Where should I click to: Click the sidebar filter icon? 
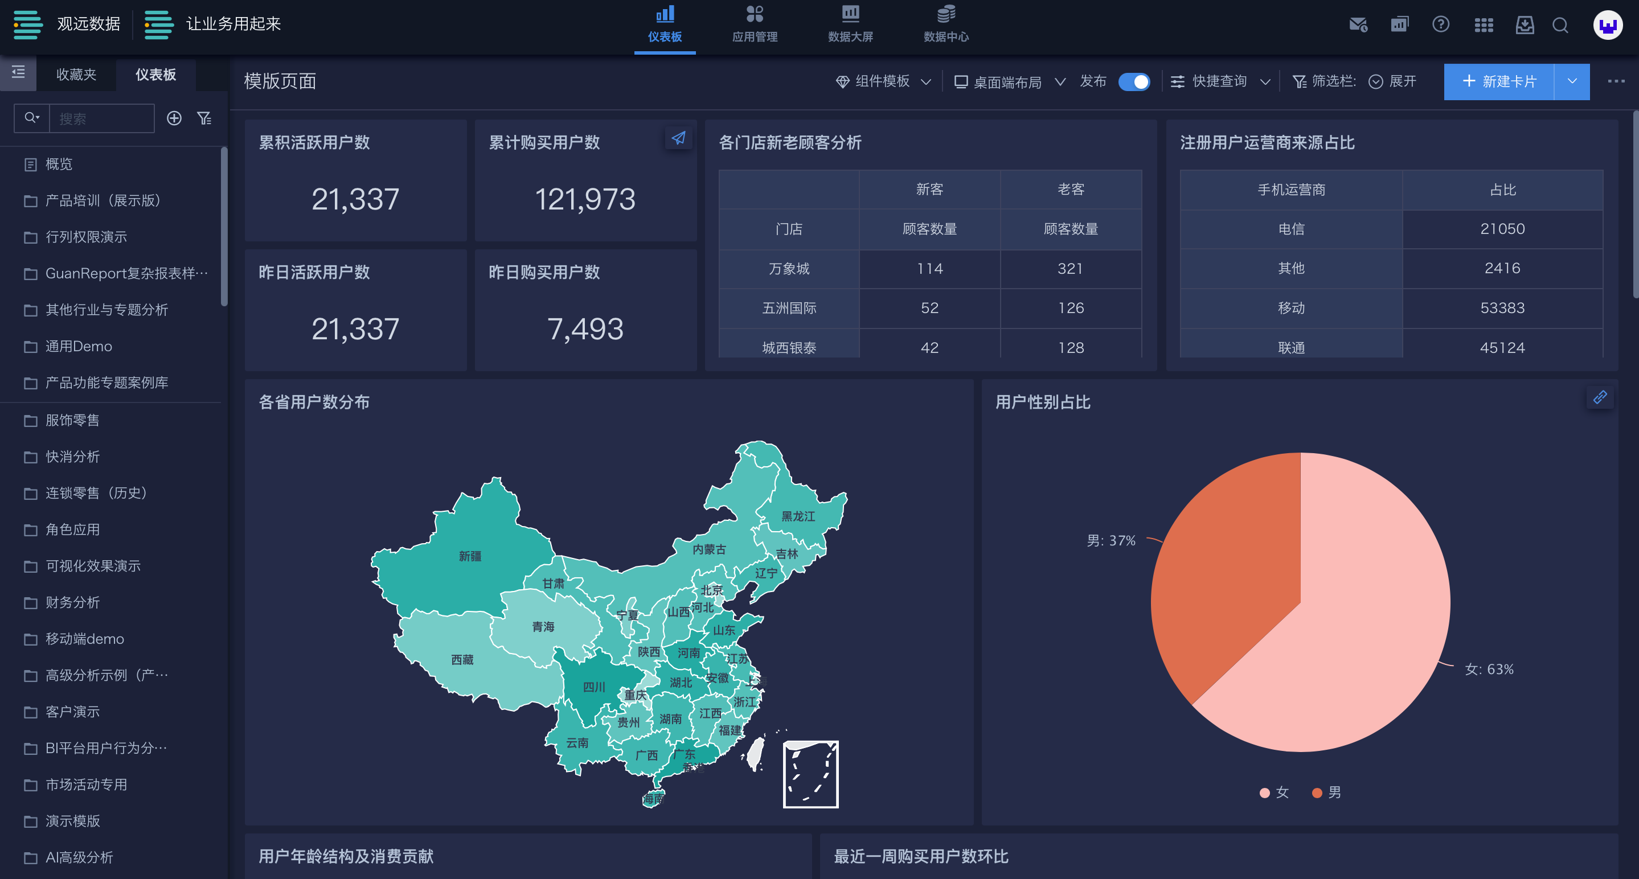click(204, 118)
